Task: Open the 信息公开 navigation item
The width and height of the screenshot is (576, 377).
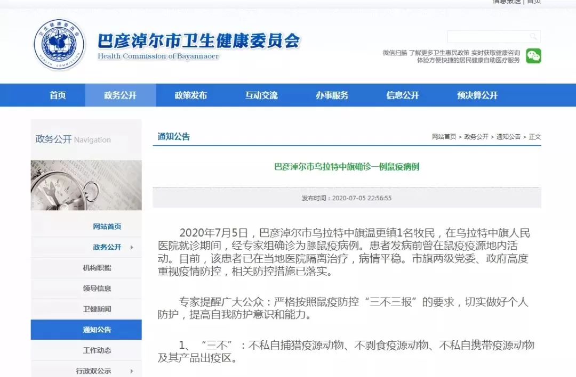Action: click(402, 95)
